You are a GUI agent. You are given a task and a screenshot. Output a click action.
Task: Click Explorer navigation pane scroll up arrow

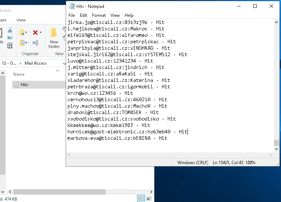pos(2,73)
